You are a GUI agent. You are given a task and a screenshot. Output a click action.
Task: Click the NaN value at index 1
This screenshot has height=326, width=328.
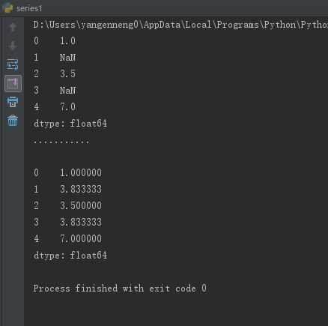[x=67, y=58]
